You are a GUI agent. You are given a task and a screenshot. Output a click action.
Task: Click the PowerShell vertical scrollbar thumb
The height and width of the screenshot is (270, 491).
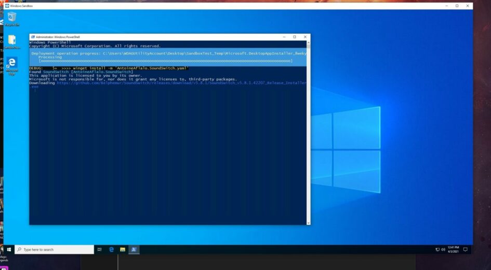pyautogui.click(x=309, y=46)
